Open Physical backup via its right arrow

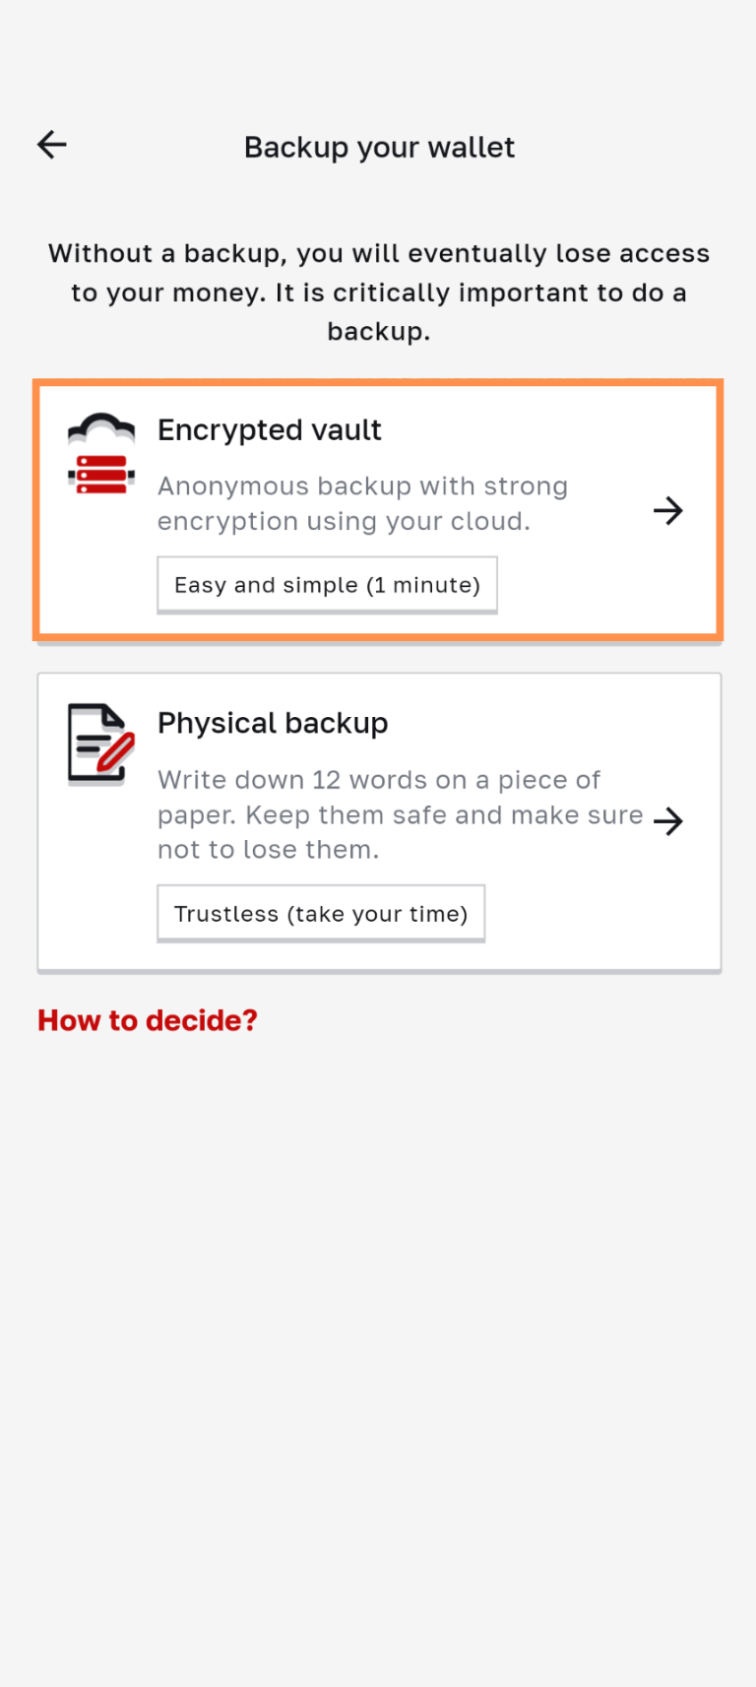tap(668, 820)
